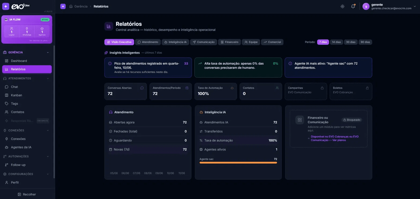Open Dashboard in the sidebar
Viewport: 420px width, 199px height.
(27, 61)
